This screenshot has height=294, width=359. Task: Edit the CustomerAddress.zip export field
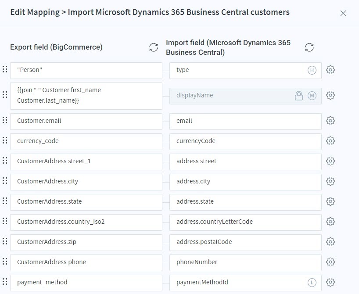[86, 242]
